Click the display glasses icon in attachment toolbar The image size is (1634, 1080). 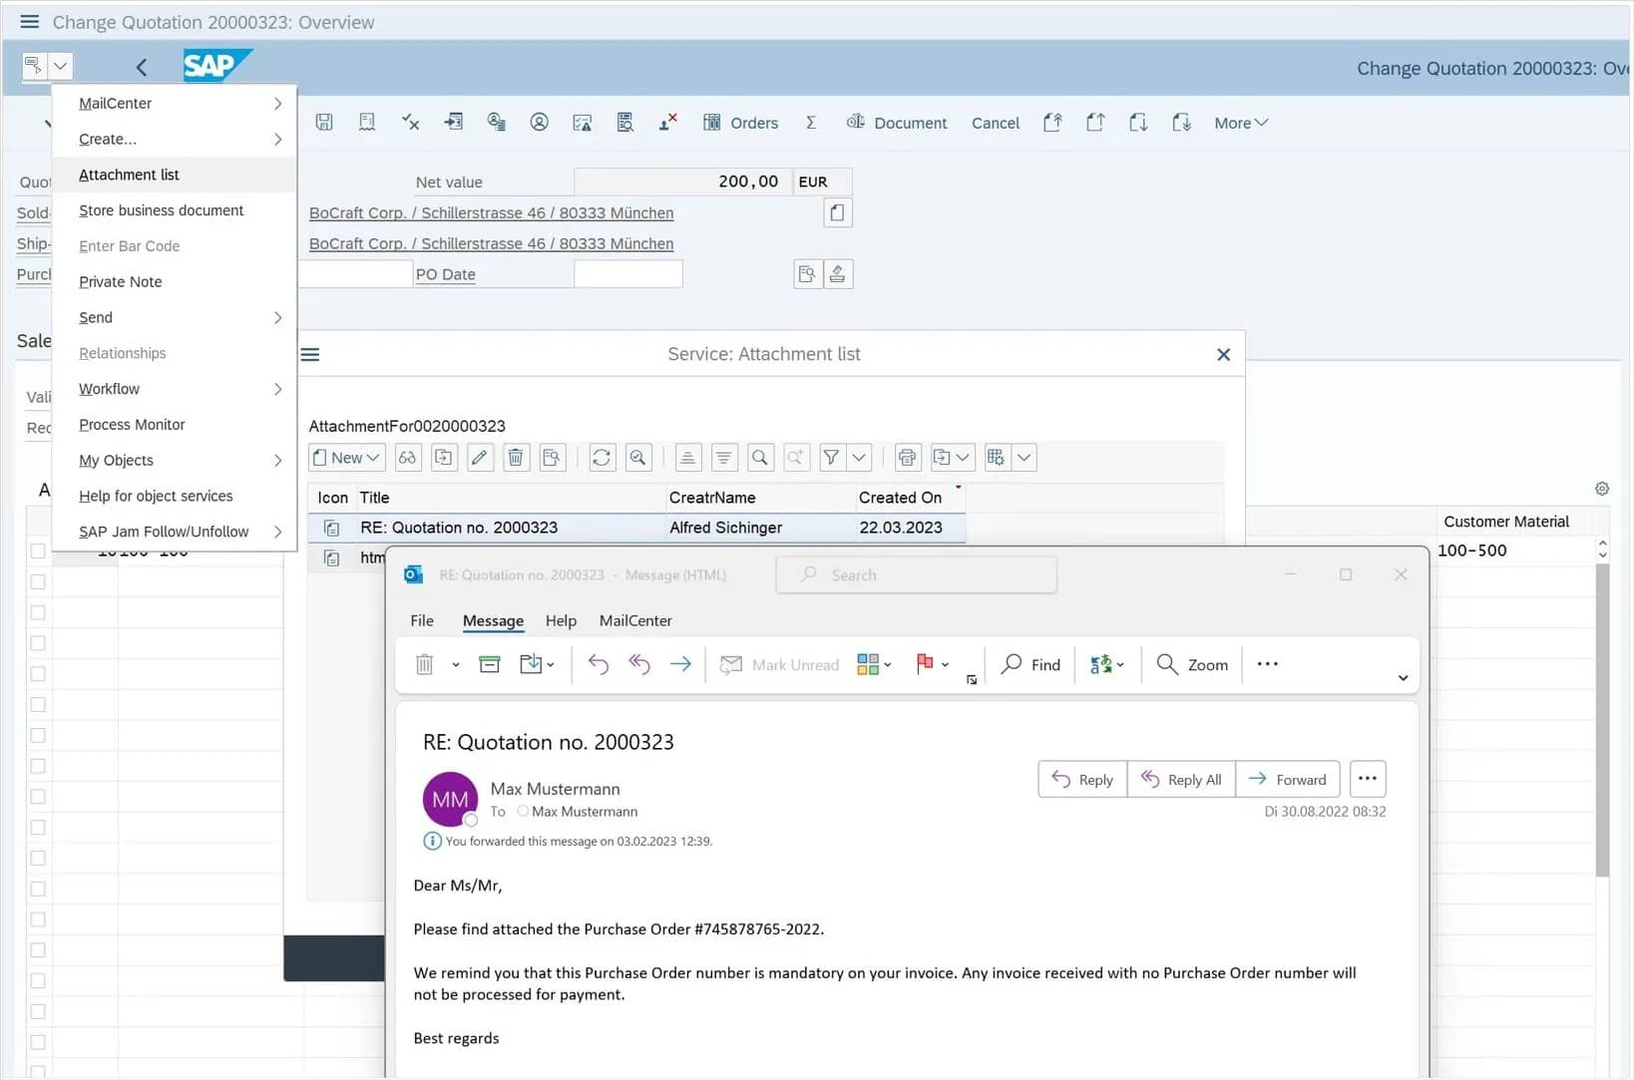coord(407,458)
